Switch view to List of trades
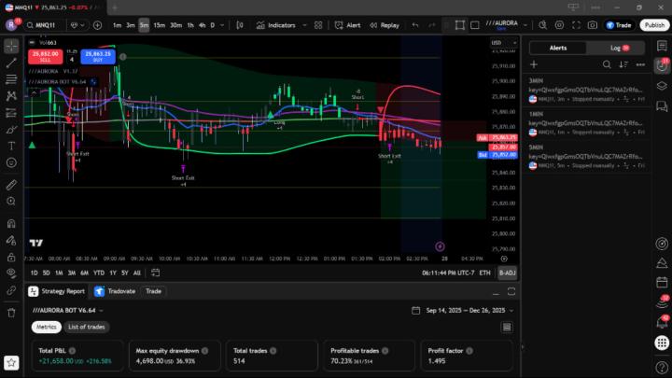Screen dimensions: 672x378 pos(87,327)
